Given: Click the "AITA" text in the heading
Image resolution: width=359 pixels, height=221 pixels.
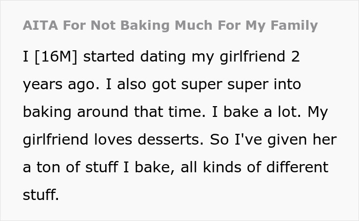Looking at the screenshot, I should (41, 25).
